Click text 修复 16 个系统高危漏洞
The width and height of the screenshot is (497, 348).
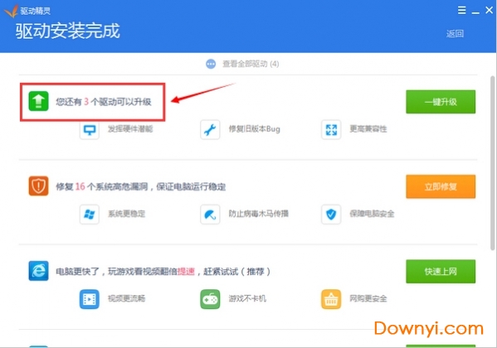[102, 186]
